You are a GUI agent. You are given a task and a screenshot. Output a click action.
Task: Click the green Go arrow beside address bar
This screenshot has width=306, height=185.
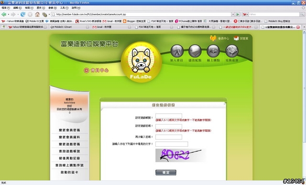coord(238,14)
